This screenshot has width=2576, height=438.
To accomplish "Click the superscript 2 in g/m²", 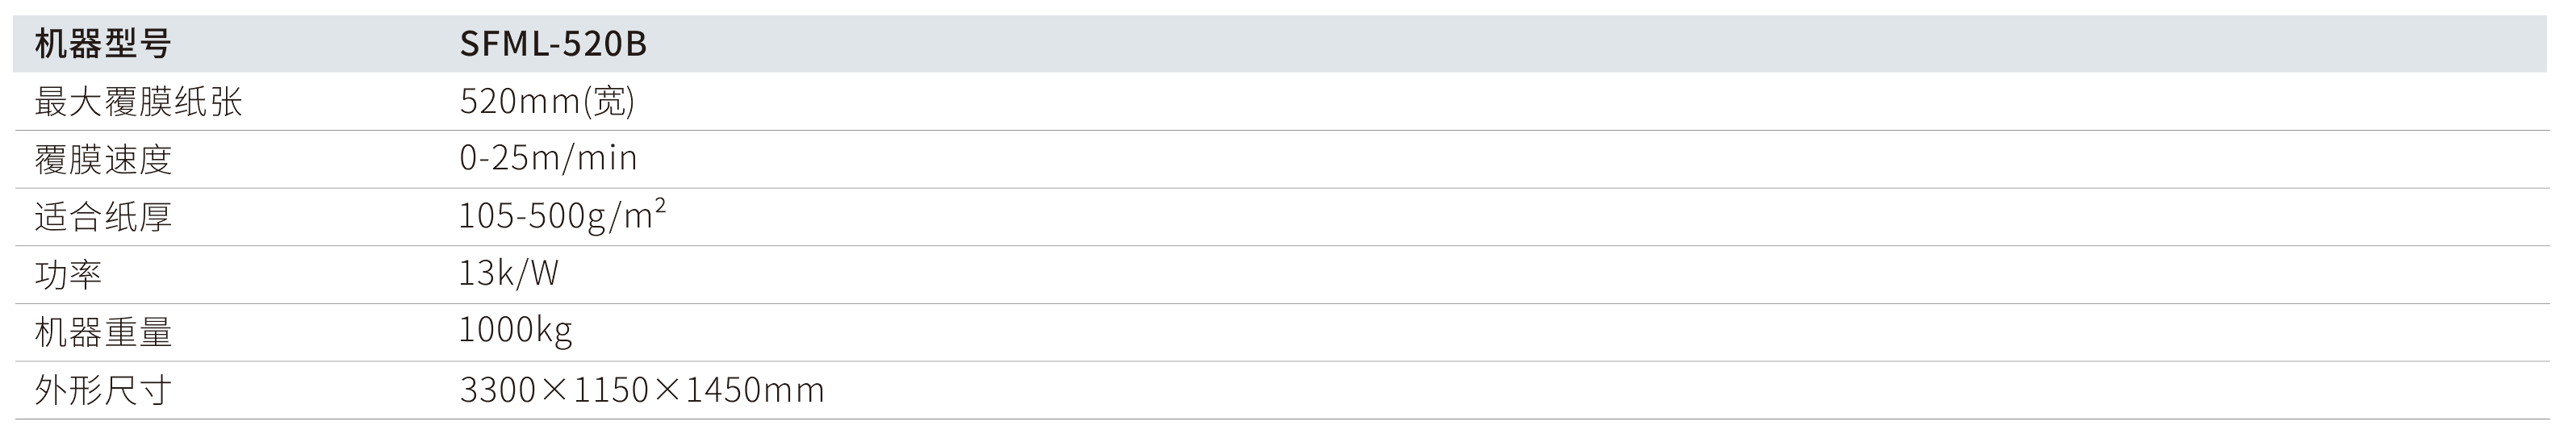I will (660, 206).
